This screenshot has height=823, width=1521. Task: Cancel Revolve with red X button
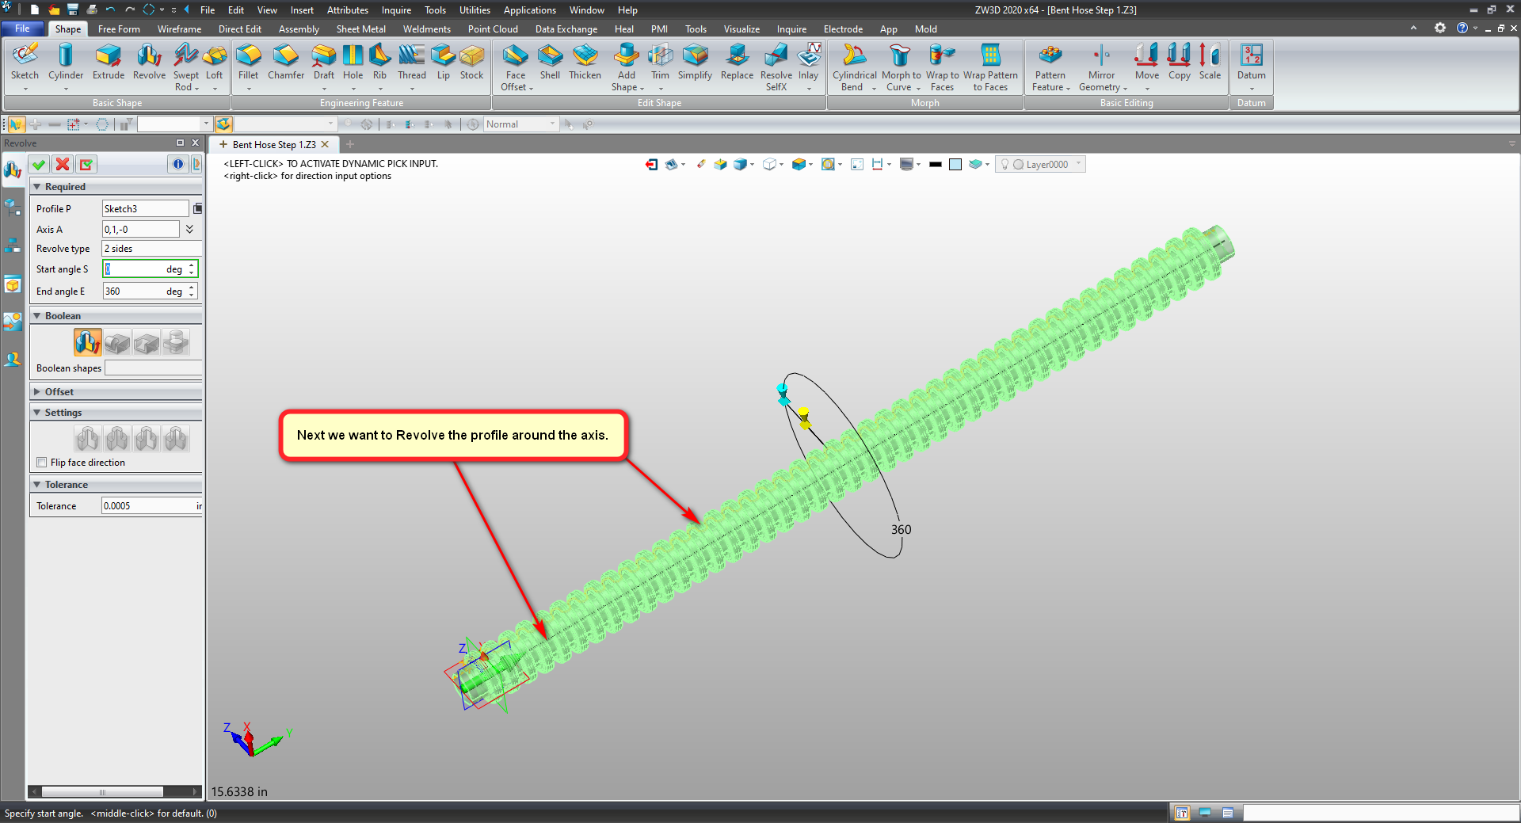pos(63,164)
